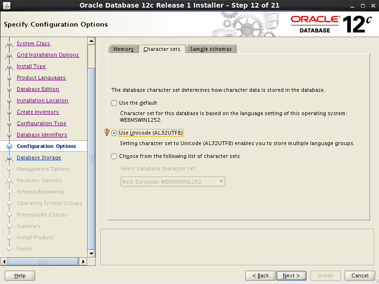Open the Configuration Type step link
This screenshot has width=379, height=284.
click(41, 123)
